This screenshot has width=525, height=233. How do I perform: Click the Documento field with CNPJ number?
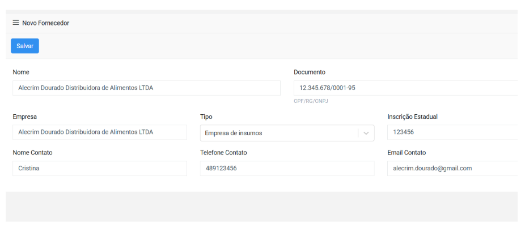pos(405,88)
